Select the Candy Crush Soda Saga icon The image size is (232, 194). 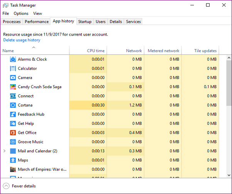tap(13, 87)
